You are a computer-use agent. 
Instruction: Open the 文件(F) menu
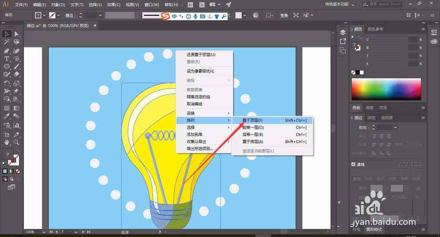pos(21,5)
